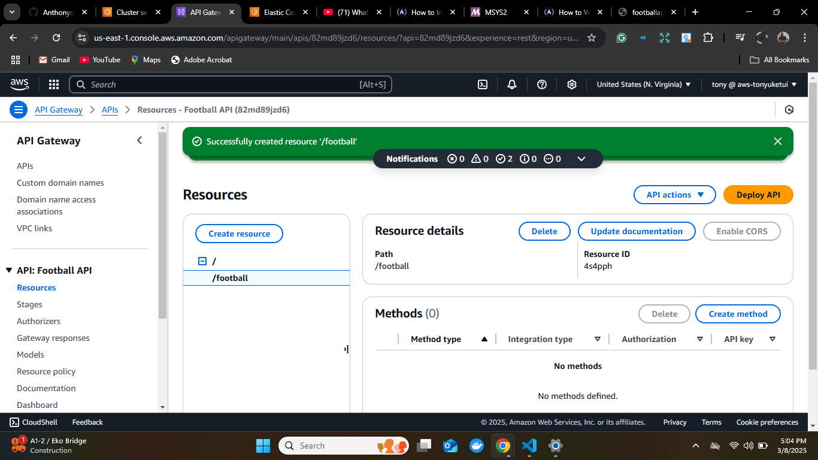818x460 pixels.
Task: Open Outlook from the taskbar
Action: [x=450, y=446]
